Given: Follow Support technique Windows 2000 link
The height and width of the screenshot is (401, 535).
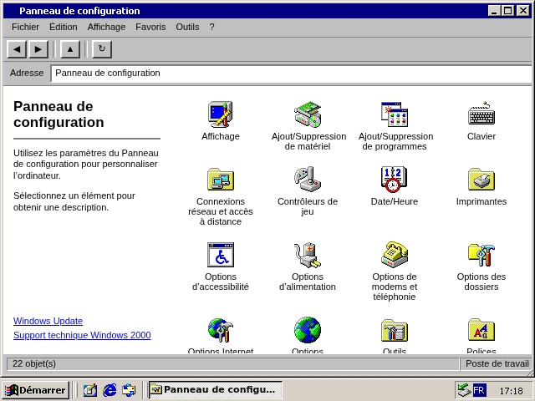Looking at the screenshot, I should [82, 335].
